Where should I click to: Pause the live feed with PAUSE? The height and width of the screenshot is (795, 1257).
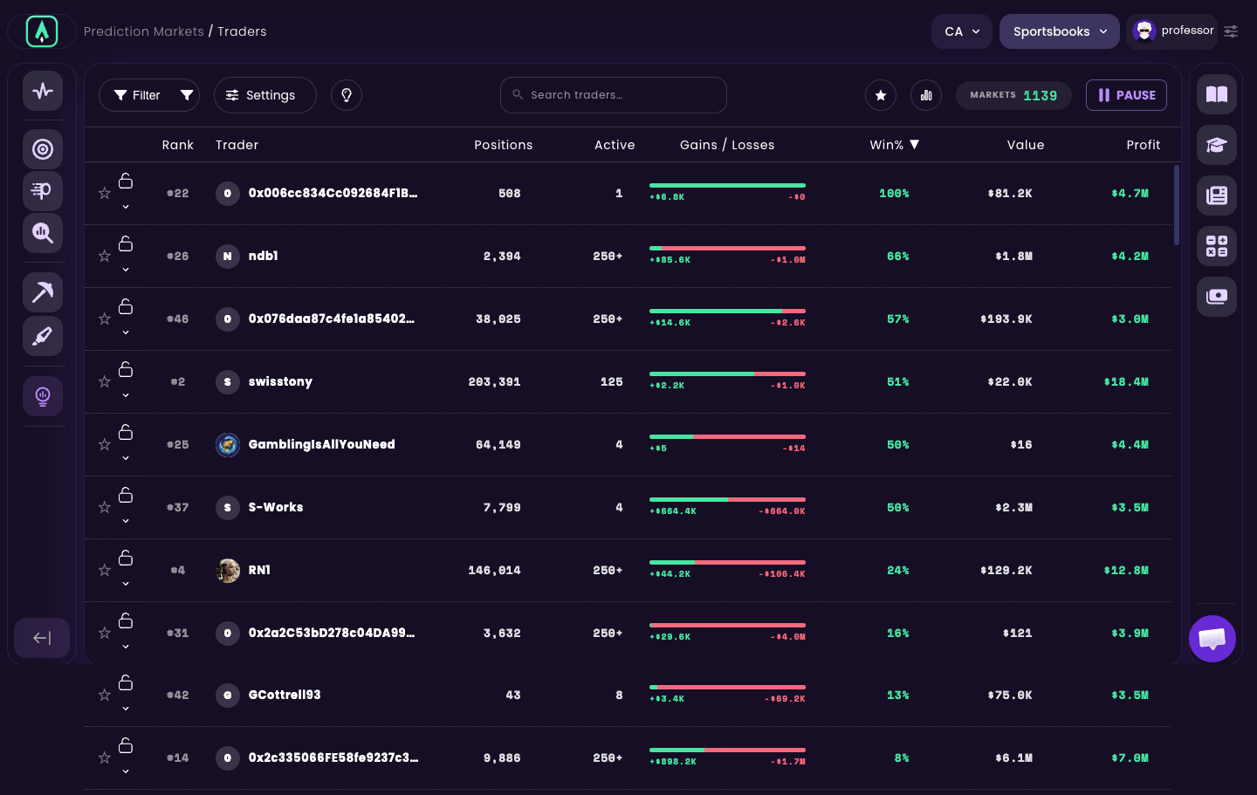point(1126,95)
